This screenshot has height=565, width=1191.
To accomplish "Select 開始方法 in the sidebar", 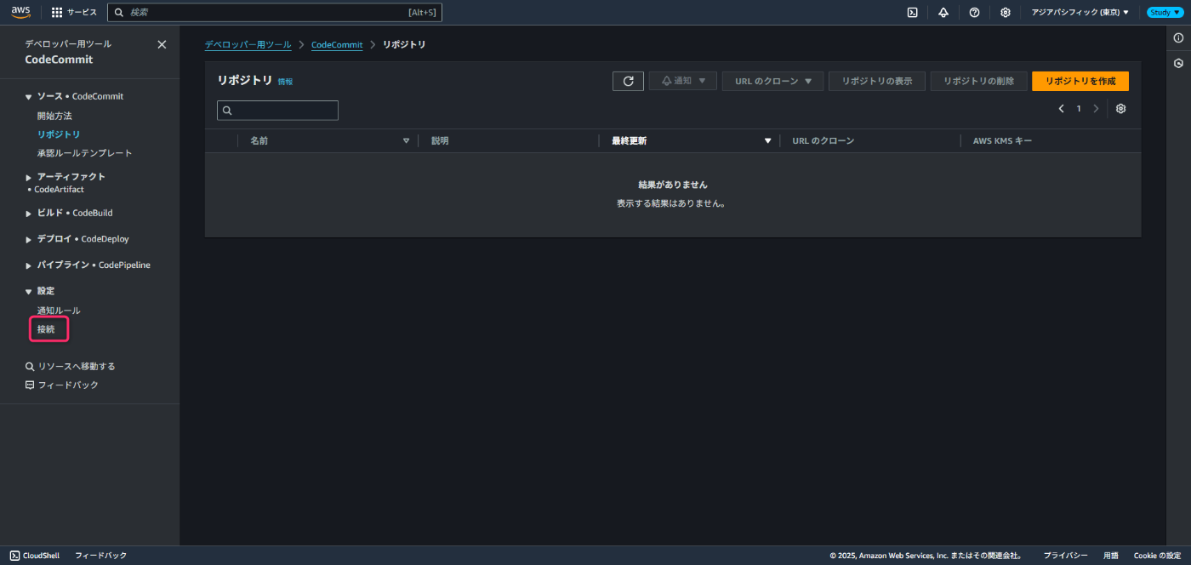I will click(x=54, y=116).
